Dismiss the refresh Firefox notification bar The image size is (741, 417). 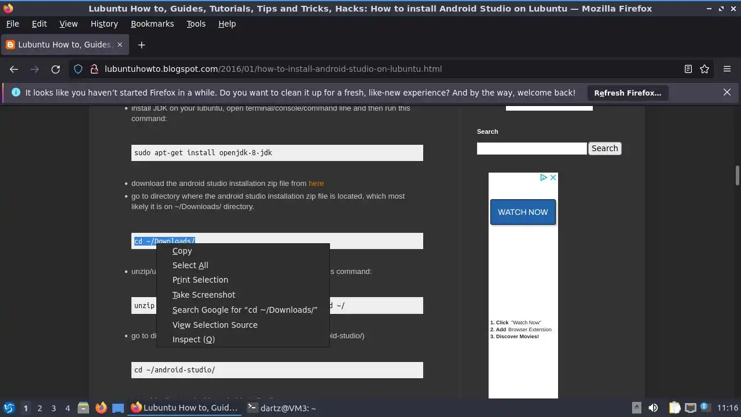point(727,92)
